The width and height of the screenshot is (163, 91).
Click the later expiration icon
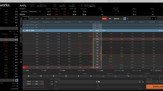coord(116,76)
